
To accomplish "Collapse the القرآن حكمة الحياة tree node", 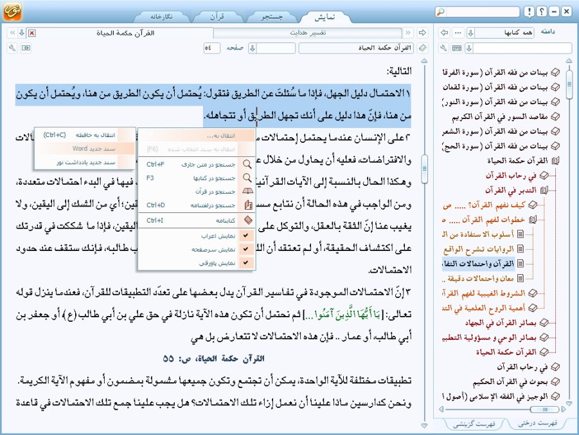I will pyautogui.click(x=555, y=160).
